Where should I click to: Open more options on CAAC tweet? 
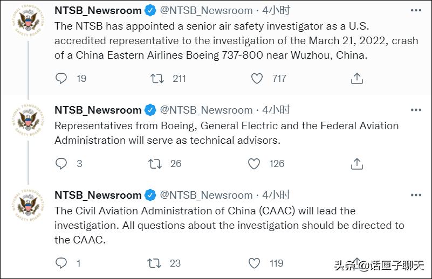point(416,195)
